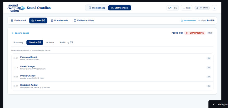Click 'New payee quick_transfer_p2p enrolled' text
Screen dimensions: 228x108
tap(35, 88)
